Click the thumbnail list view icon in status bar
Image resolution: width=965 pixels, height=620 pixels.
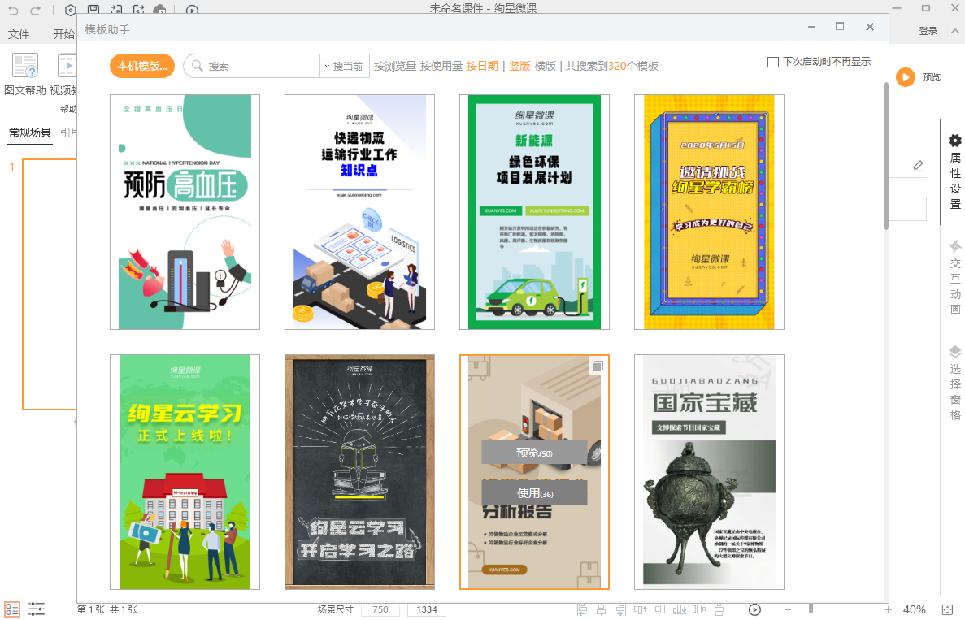pos(12,609)
